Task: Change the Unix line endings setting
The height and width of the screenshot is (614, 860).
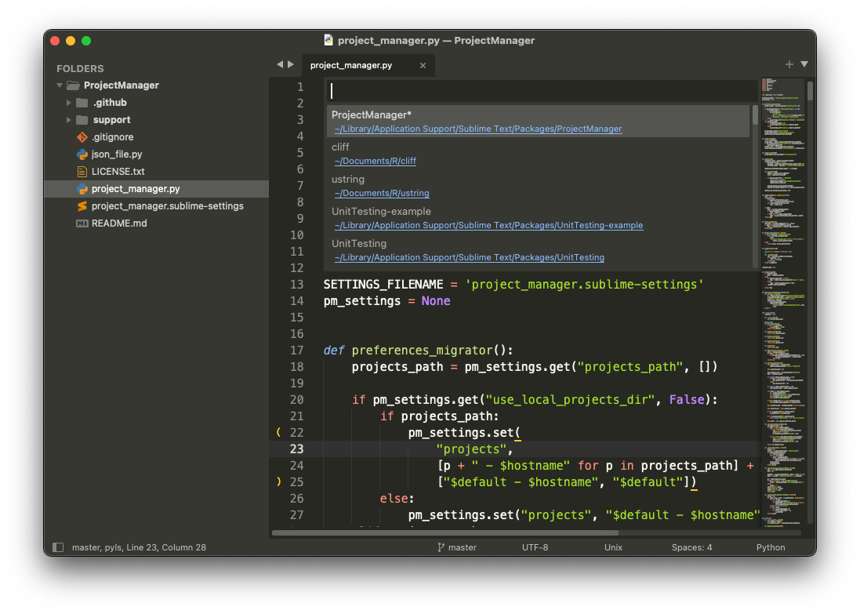Action: [613, 547]
